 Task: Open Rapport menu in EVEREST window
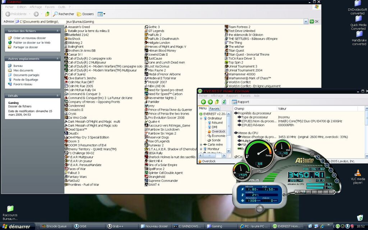232,96
